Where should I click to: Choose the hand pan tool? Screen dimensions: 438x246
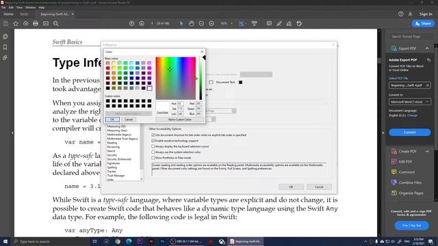coord(192,24)
